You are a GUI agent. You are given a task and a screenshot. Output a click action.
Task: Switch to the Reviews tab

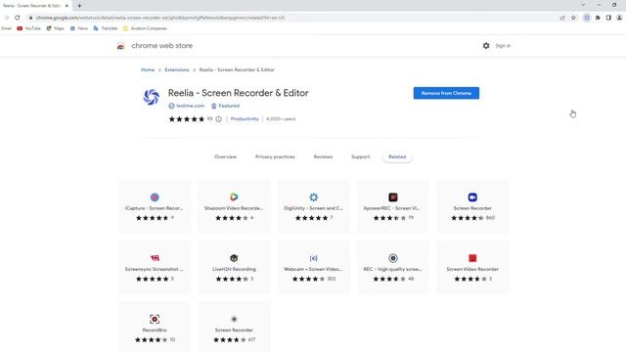pyautogui.click(x=323, y=156)
